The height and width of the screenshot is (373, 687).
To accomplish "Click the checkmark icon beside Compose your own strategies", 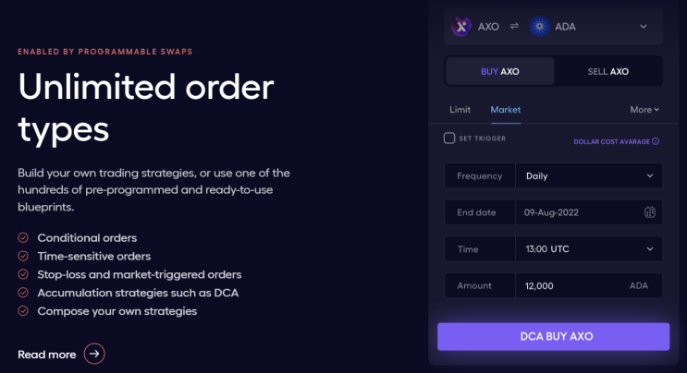I will [x=23, y=311].
